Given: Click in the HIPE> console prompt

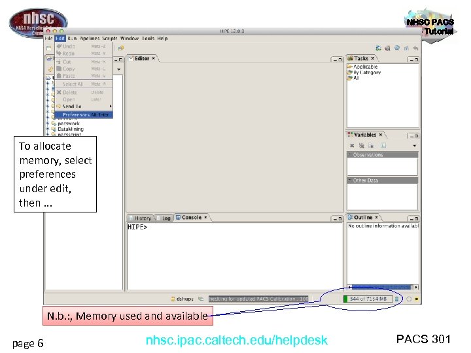Looking at the screenshot, I should point(137,227).
